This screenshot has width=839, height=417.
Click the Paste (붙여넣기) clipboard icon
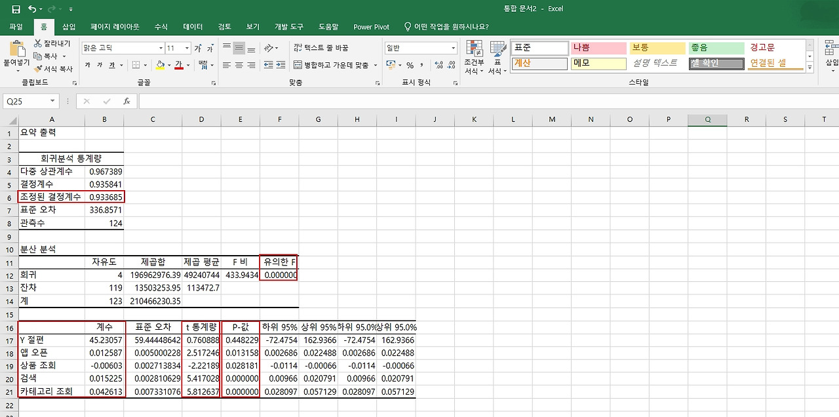click(x=16, y=49)
